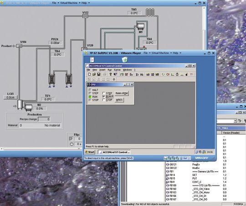Click the MRES button
This screenshot has height=206, width=246.
[x=119, y=100]
